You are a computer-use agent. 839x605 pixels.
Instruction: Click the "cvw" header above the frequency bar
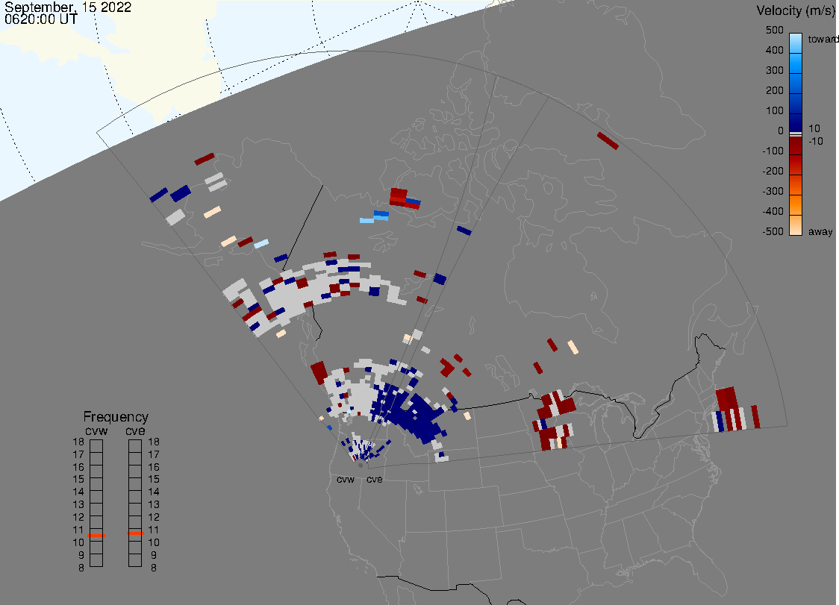(96, 430)
